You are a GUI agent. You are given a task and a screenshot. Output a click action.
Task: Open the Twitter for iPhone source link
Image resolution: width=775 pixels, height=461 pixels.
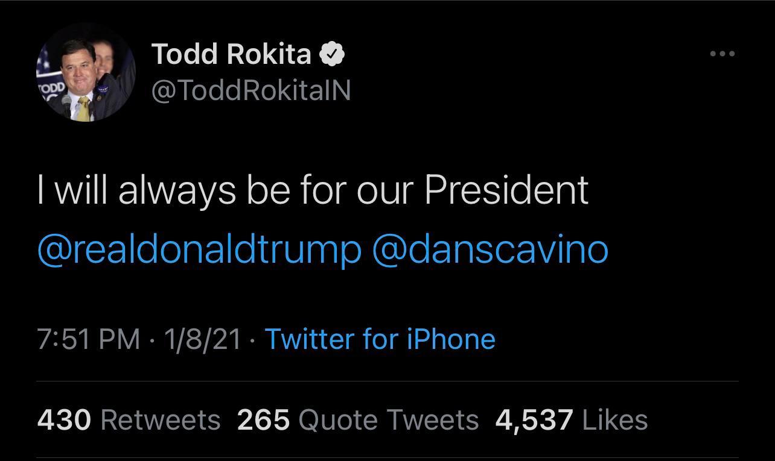click(380, 339)
